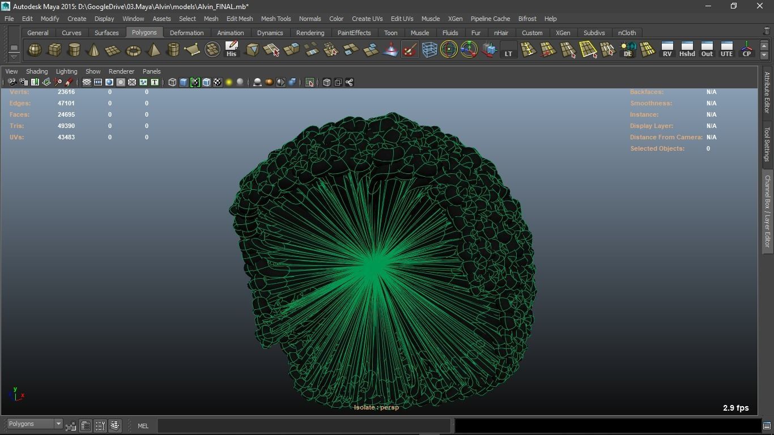Image resolution: width=774 pixels, height=435 pixels.
Task: Click the Faces count 24695 in HUD
Action: pyautogui.click(x=66, y=114)
